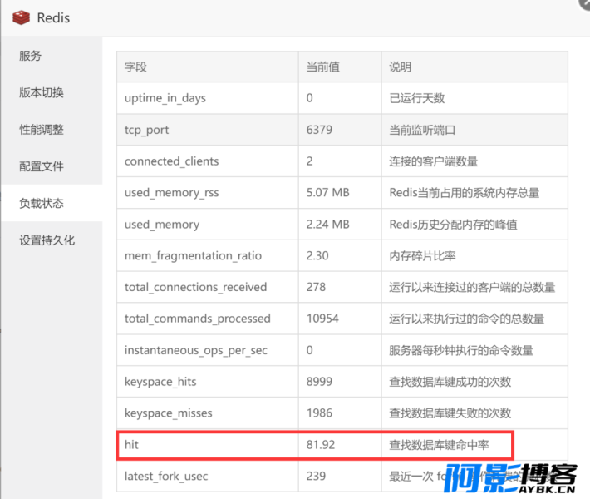This screenshot has height=499, width=590.
Task: Click the used_memory_rss value 5.07 MB
Action: click(x=327, y=193)
